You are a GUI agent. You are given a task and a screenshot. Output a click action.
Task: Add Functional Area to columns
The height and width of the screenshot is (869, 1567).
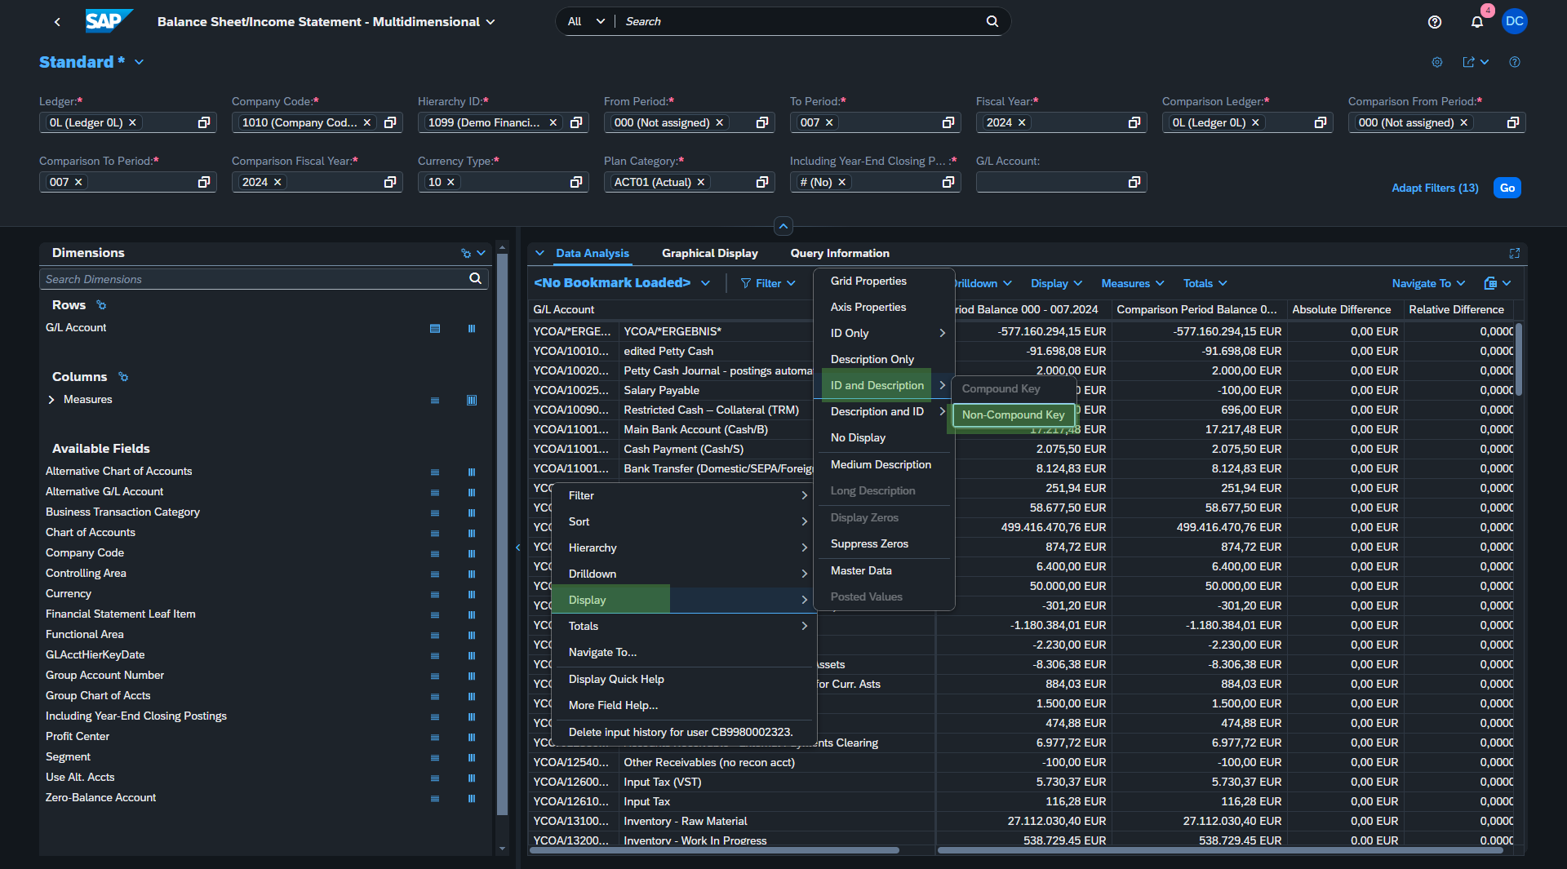472,635
